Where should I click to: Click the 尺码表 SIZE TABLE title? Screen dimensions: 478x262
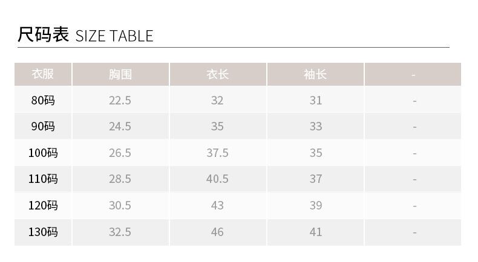point(85,35)
